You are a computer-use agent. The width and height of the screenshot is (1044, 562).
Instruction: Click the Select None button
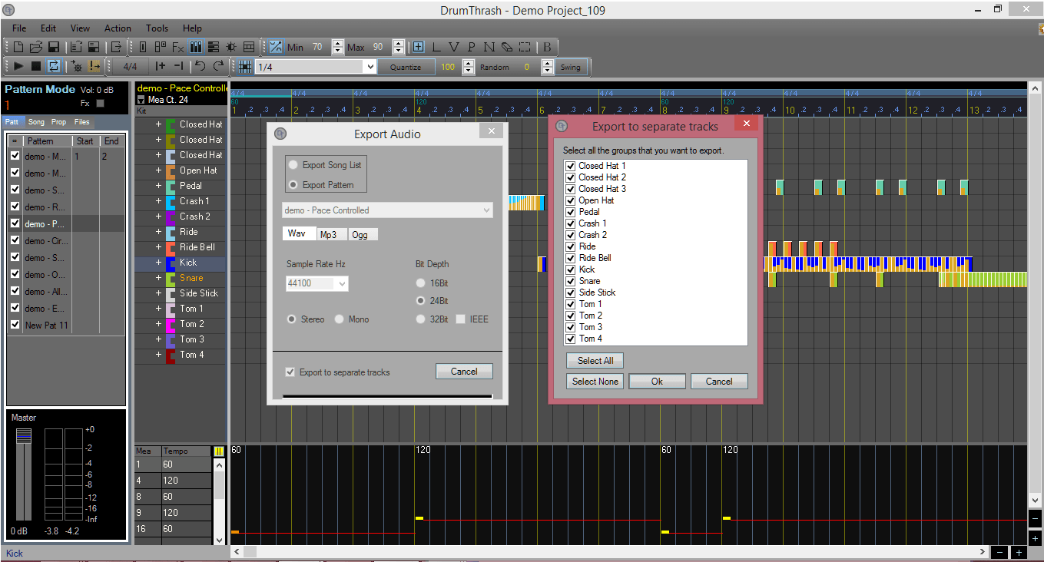point(595,382)
